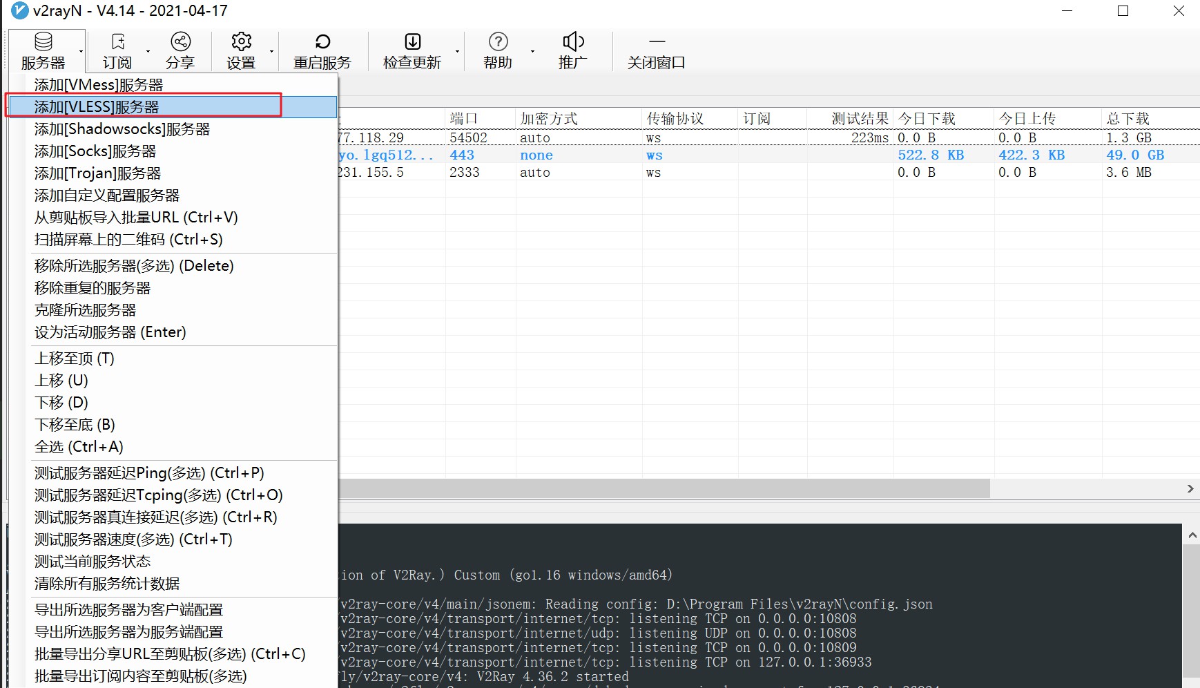This screenshot has width=1200, height=688.
Task: Choose 扫描屏幕上的二维码 (Ctrl+S)
Action: pos(171,240)
